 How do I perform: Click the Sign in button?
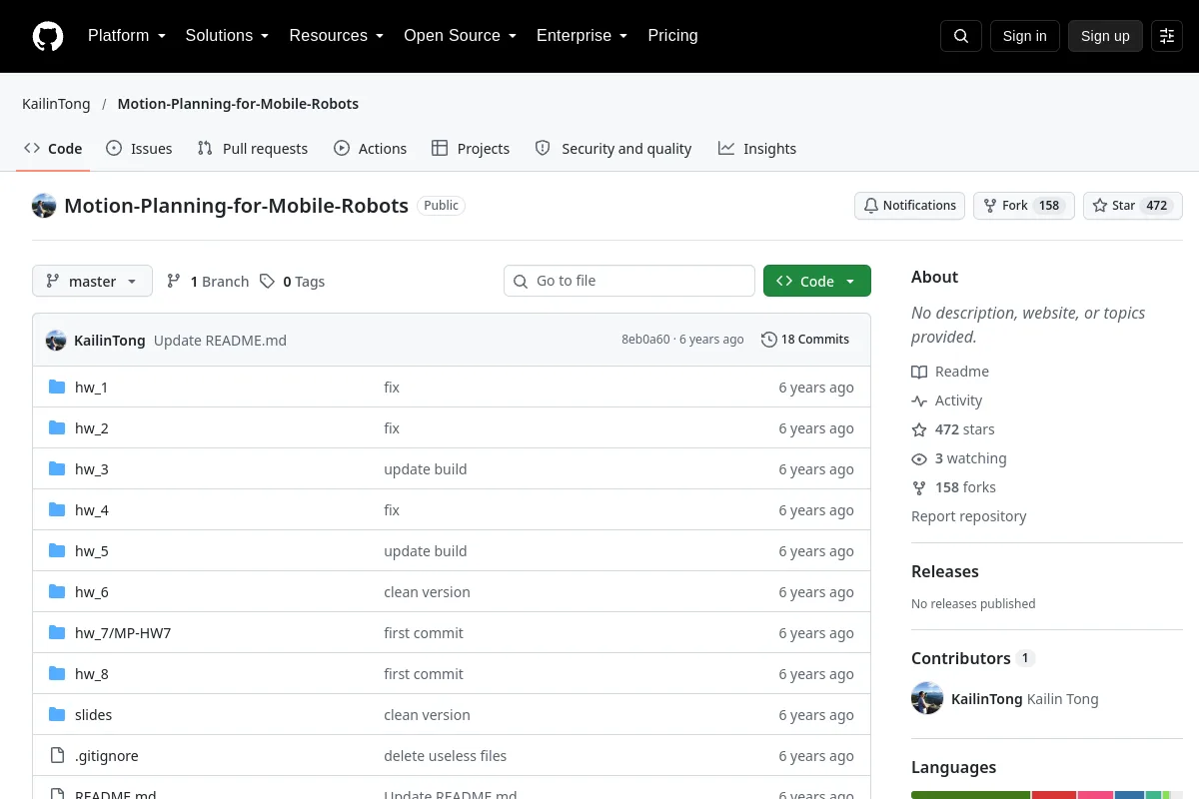[1024, 36]
